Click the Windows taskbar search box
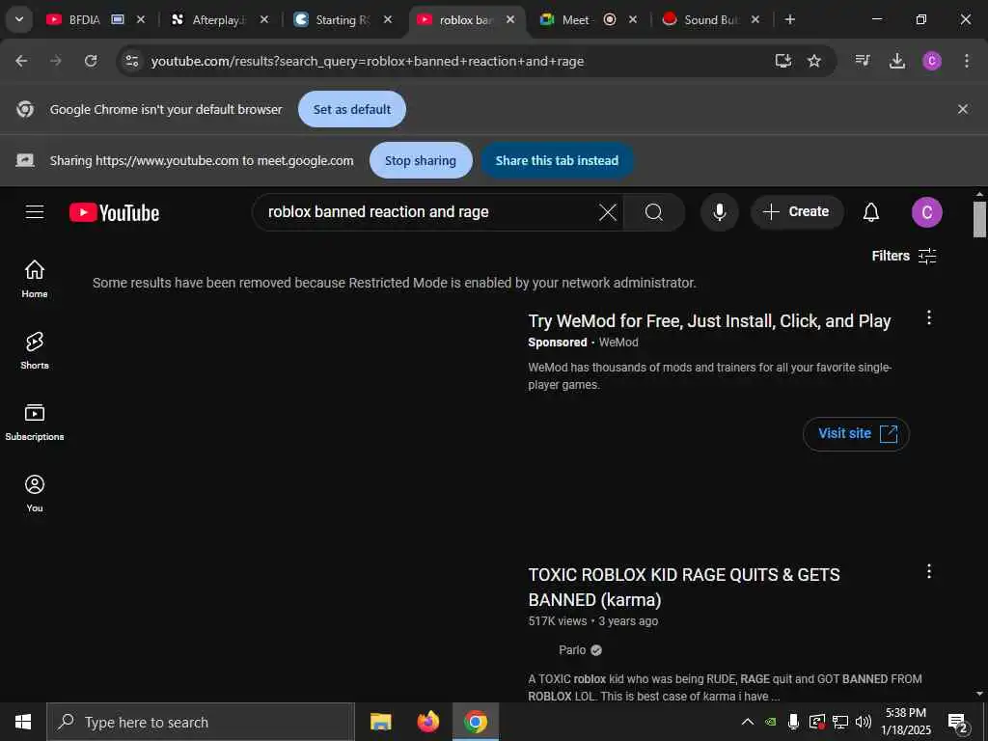 201,722
